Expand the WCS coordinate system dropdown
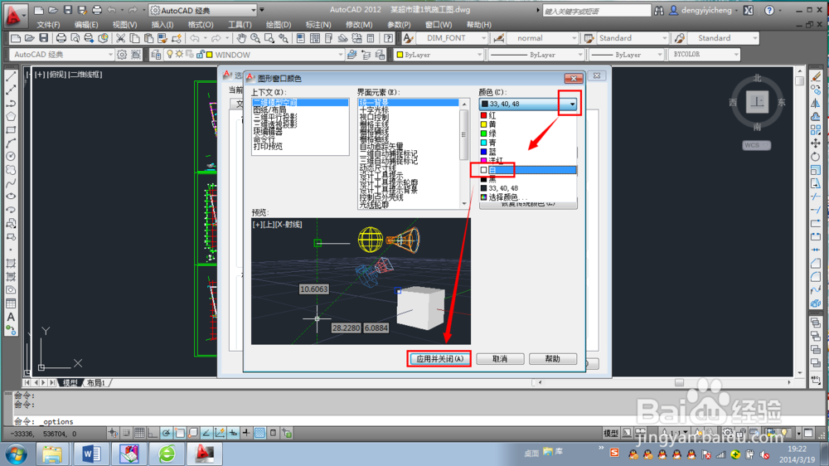829x466 pixels. pyautogui.click(x=756, y=145)
